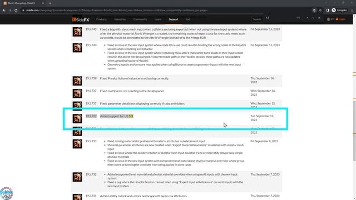Open the Learn menu
Image resolution: width=356 pixels, height=200 pixels.
tap(158, 19)
